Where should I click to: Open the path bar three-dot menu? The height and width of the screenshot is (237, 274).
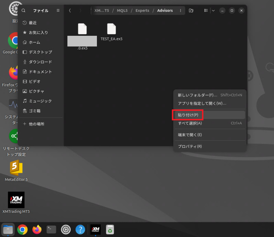[181, 11]
